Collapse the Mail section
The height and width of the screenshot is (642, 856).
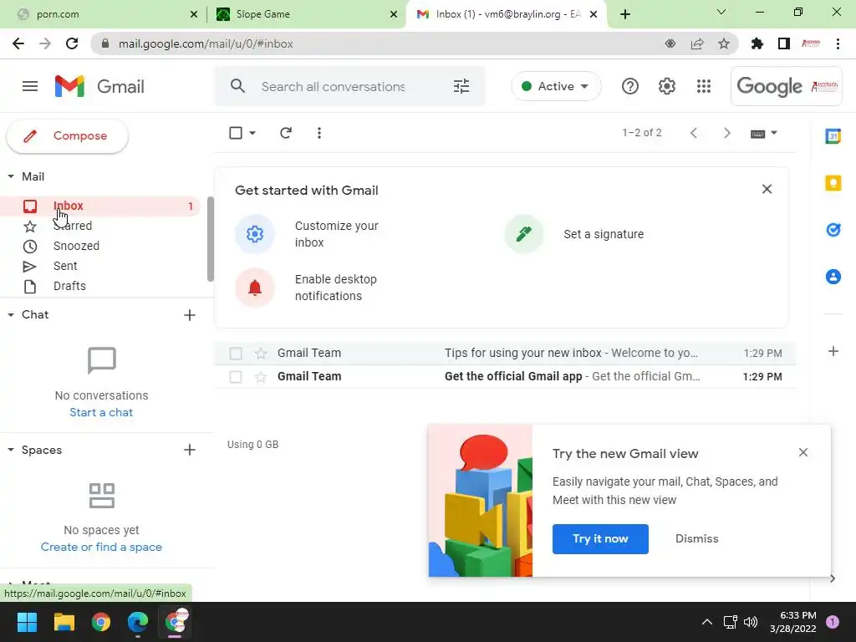tap(11, 176)
